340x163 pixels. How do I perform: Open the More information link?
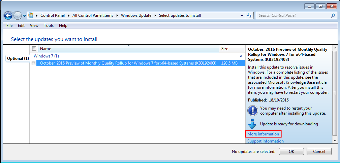[x=263, y=134]
